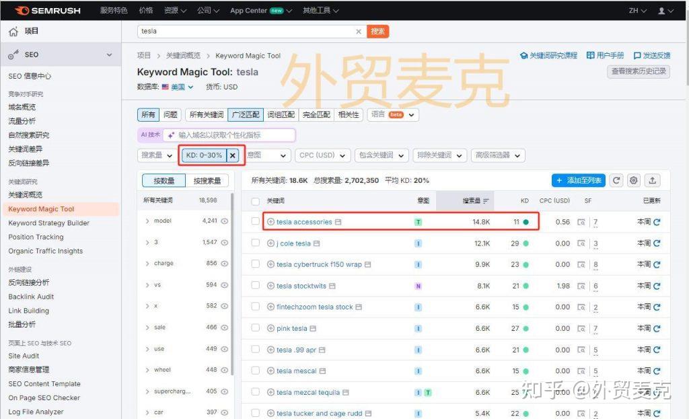
Task: Clear the tesla search field with X
Action: (359, 31)
